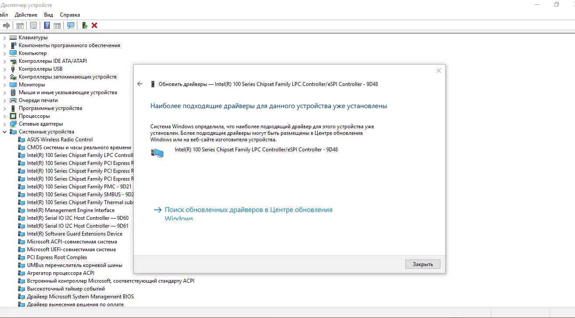Viewport: 575px width, 318px height.
Task: Click the Restore Down button of Device Manager window
Action: tap(557, 5)
